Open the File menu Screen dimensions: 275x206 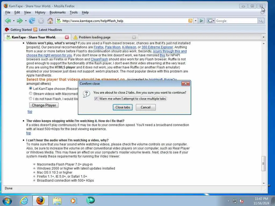click(x=8, y=12)
